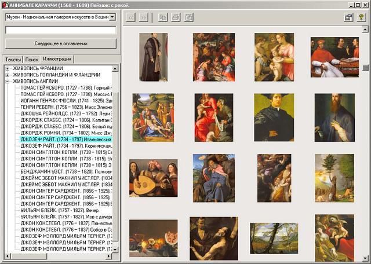Open the settings icon at toolbar right

[348, 17]
